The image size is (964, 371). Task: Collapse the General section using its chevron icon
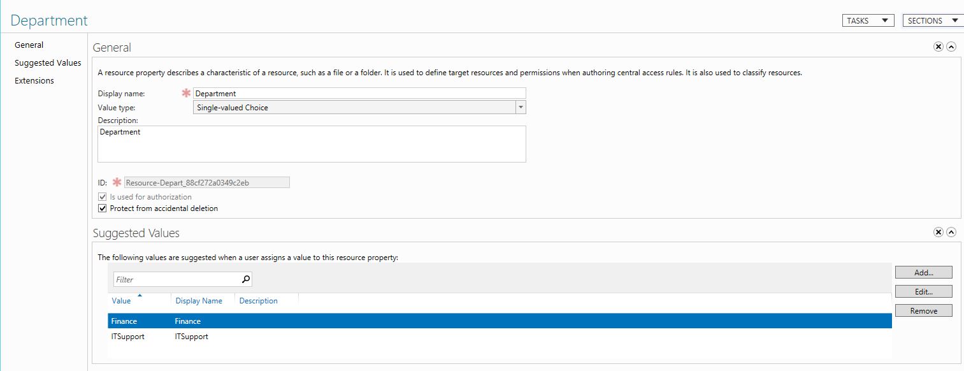pyautogui.click(x=951, y=46)
